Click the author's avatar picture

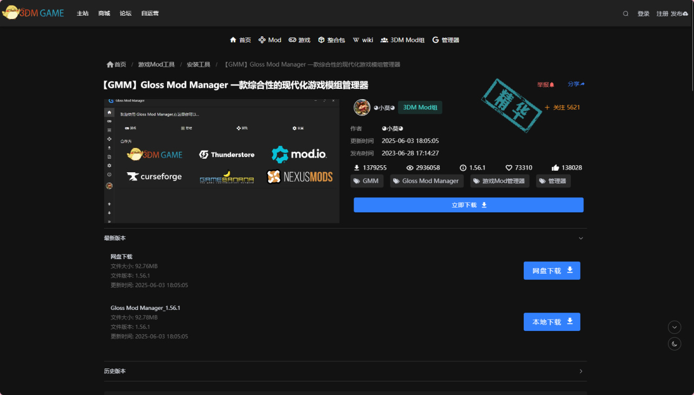click(x=362, y=107)
